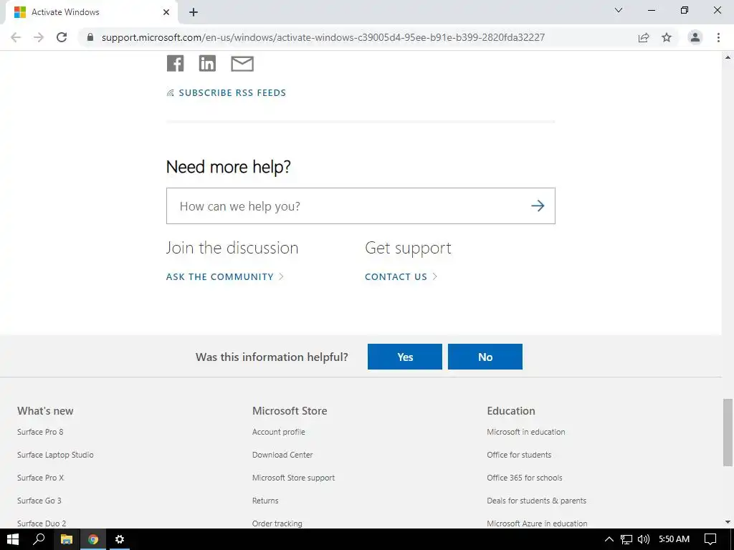The width and height of the screenshot is (734, 550).
Task: Show hidden system tray icons
Action: pyautogui.click(x=609, y=539)
